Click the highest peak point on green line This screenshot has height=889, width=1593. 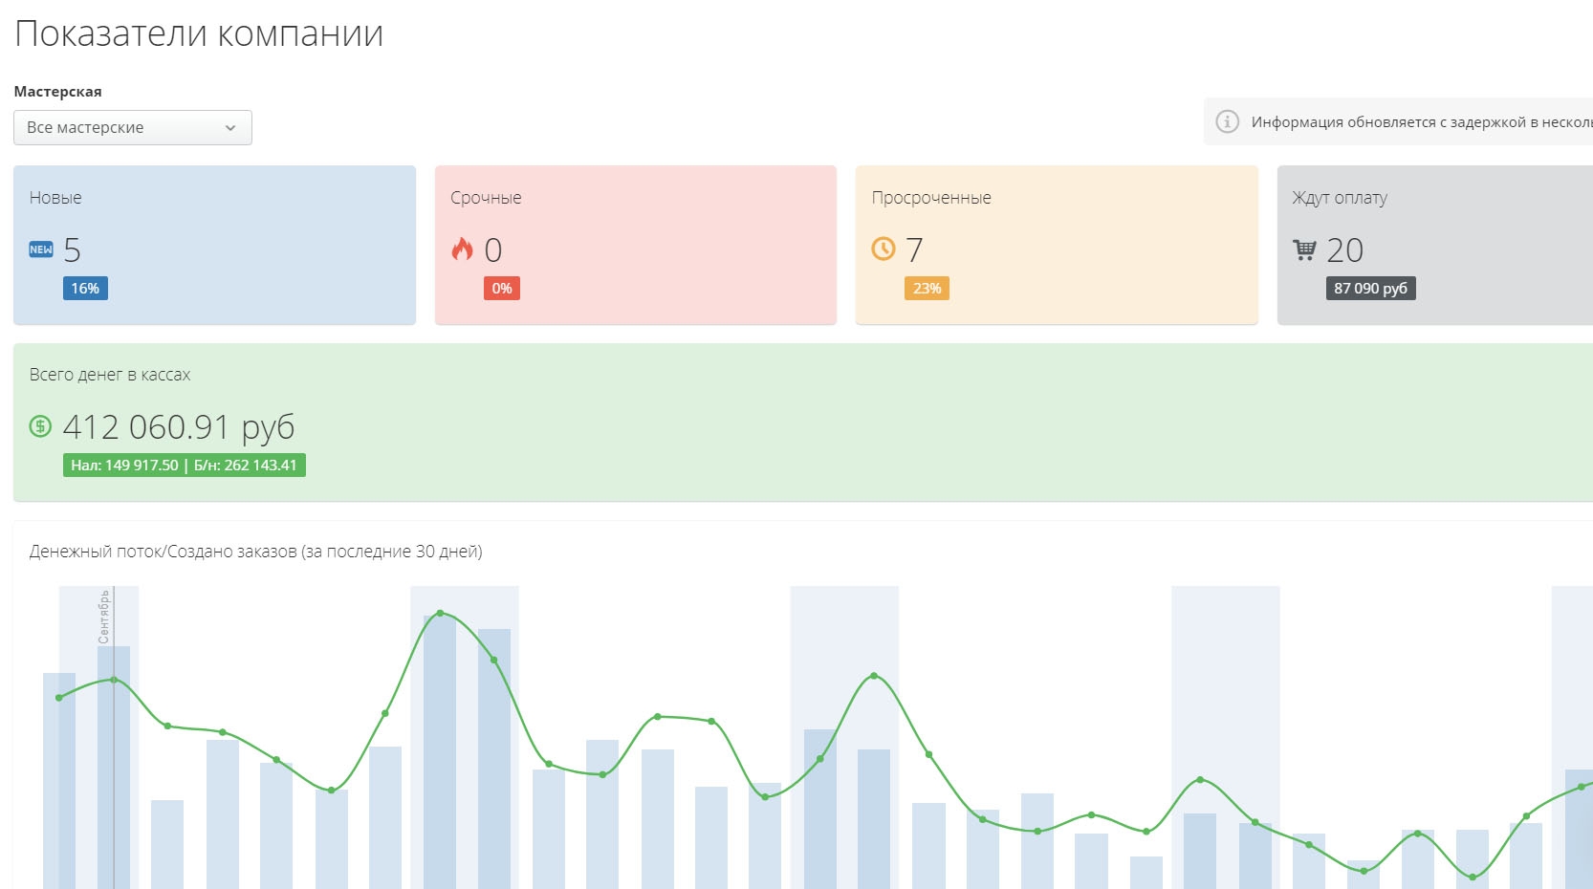point(440,613)
